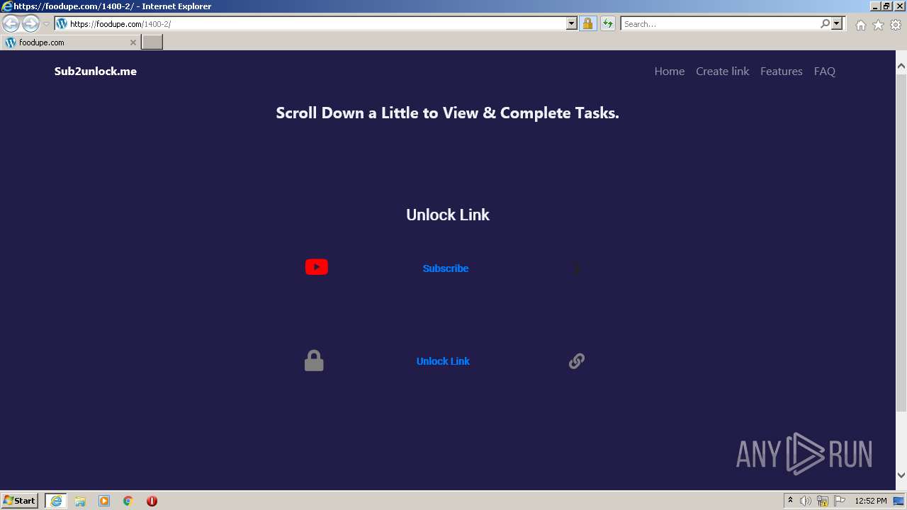Open Favorites star icon

pyautogui.click(x=878, y=25)
